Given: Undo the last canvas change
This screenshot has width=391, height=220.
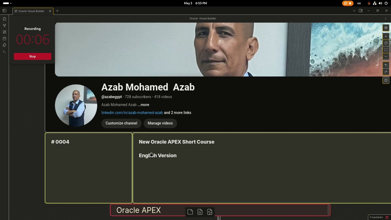Looking at the screenshot, I should point(386,65).
